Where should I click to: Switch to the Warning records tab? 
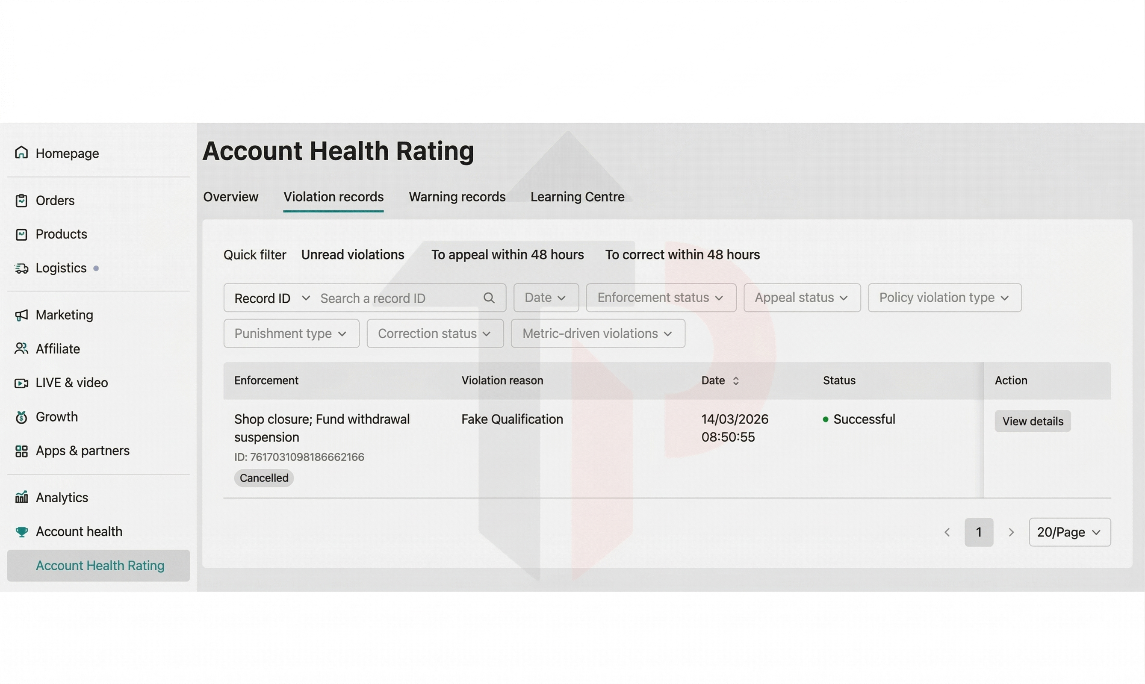pyautogui.click(x=457, y=197)
